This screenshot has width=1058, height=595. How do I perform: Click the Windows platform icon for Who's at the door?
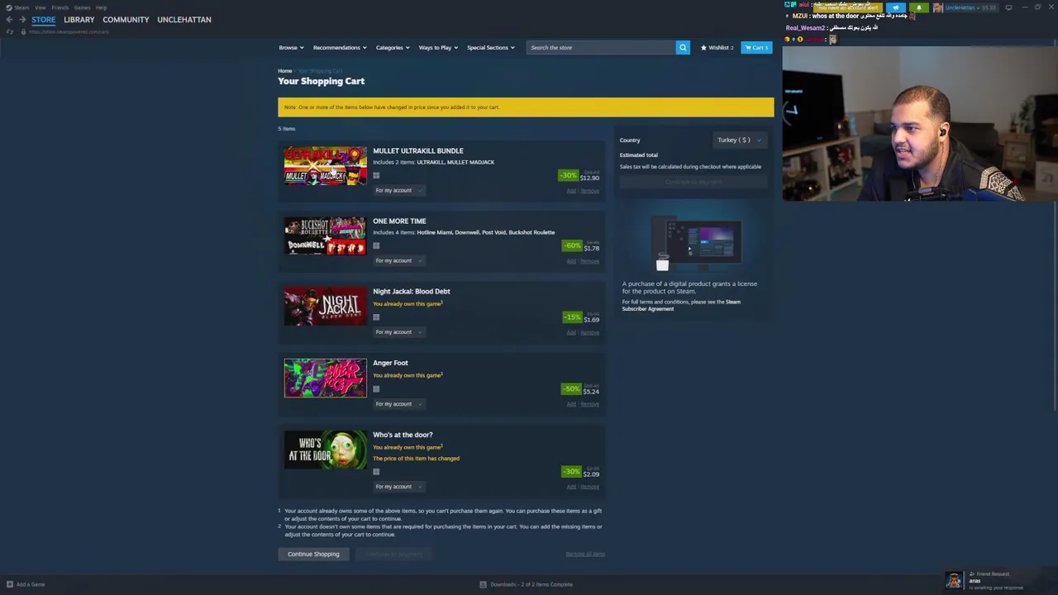pos(376,472)
